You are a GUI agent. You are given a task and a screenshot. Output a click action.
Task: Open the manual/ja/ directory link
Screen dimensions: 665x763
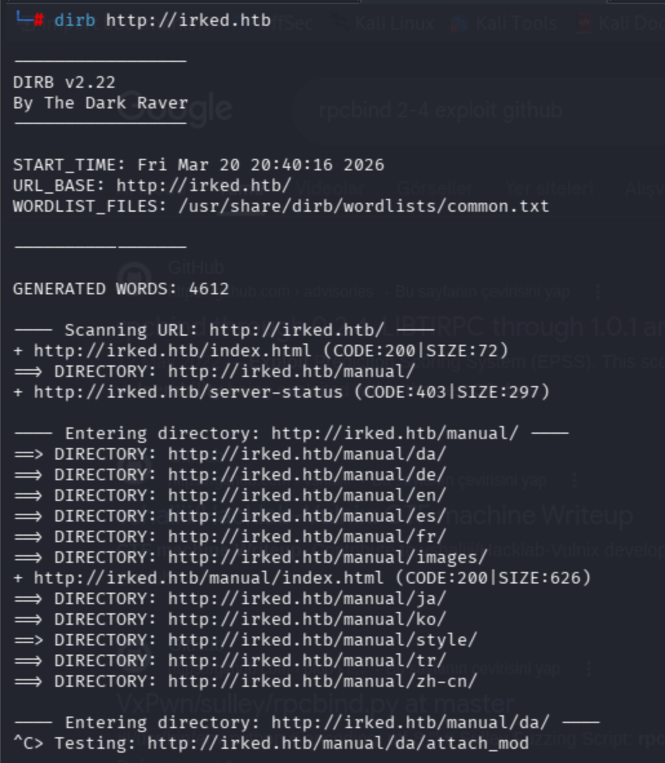tap(307, 598)
